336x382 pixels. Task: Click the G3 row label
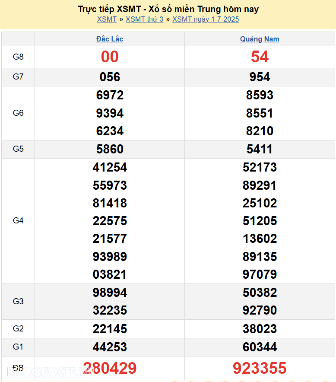tap(18, 301)
